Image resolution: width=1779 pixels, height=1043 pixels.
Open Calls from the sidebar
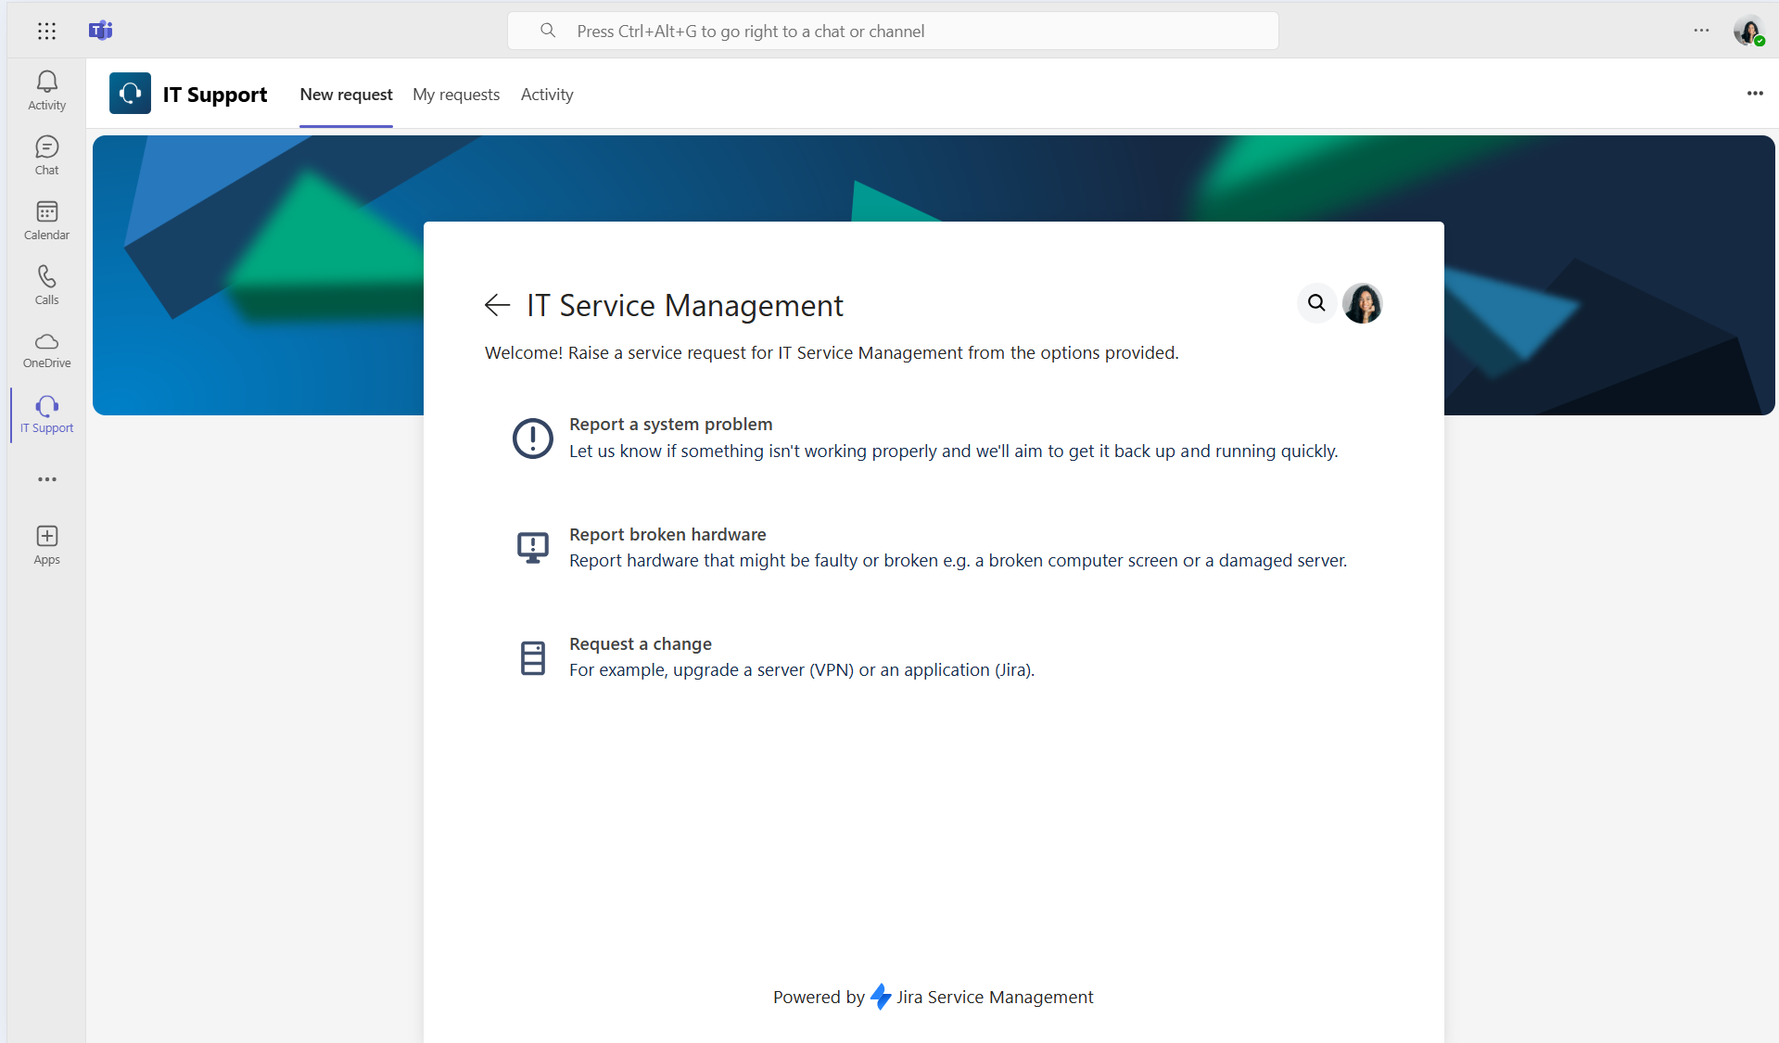pos(46,285)
